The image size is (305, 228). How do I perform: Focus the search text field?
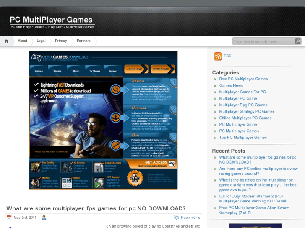coord(264,41)
